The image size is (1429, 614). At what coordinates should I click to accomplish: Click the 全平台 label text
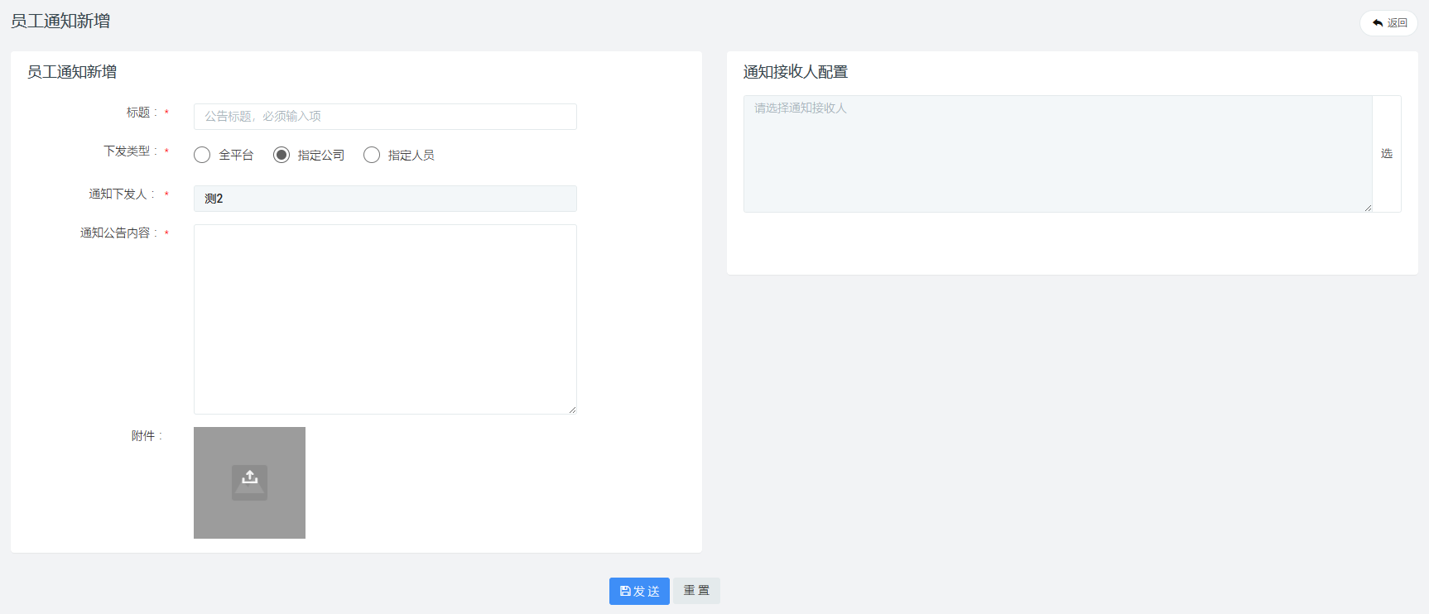pos(236,156)
